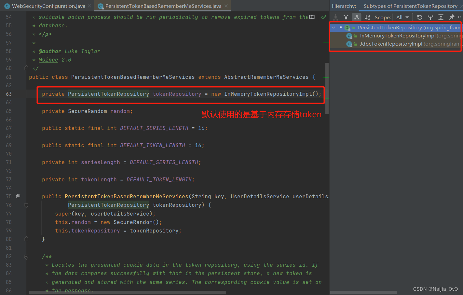Image resolution: width=463 pixels, height=295 pixels.
Task: Select InMemoryTokenRepositoryImpl in hierarchy tree
Action: pyautogui.click(x=398, y=36)
